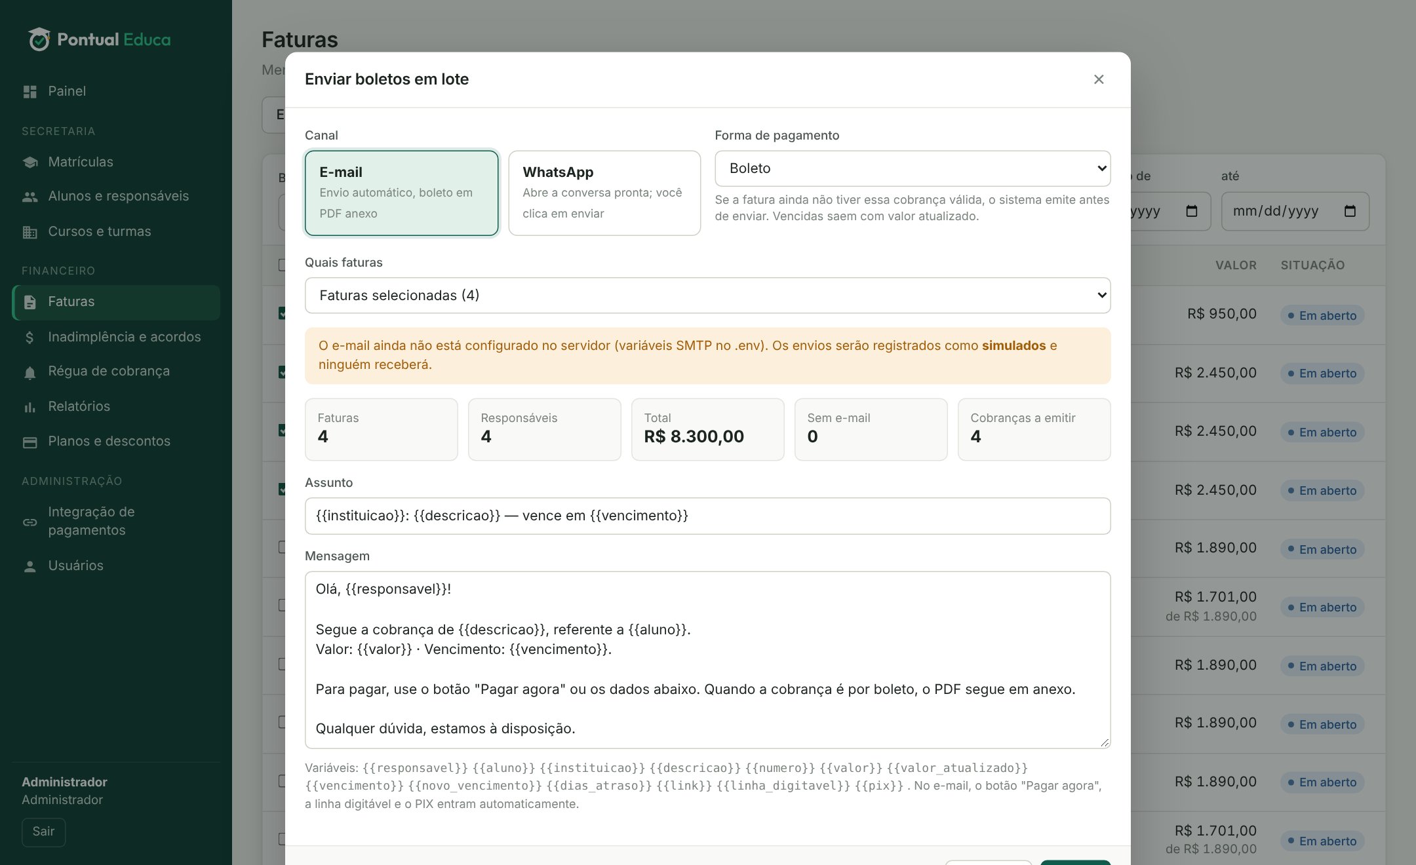Select the E-mail channel option

(401, 193)
